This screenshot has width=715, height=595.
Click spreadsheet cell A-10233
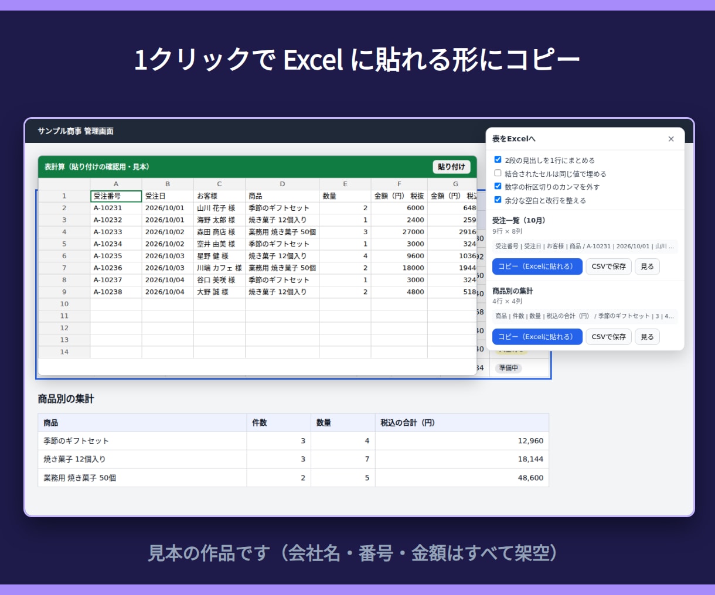click(x=116, y=232)
